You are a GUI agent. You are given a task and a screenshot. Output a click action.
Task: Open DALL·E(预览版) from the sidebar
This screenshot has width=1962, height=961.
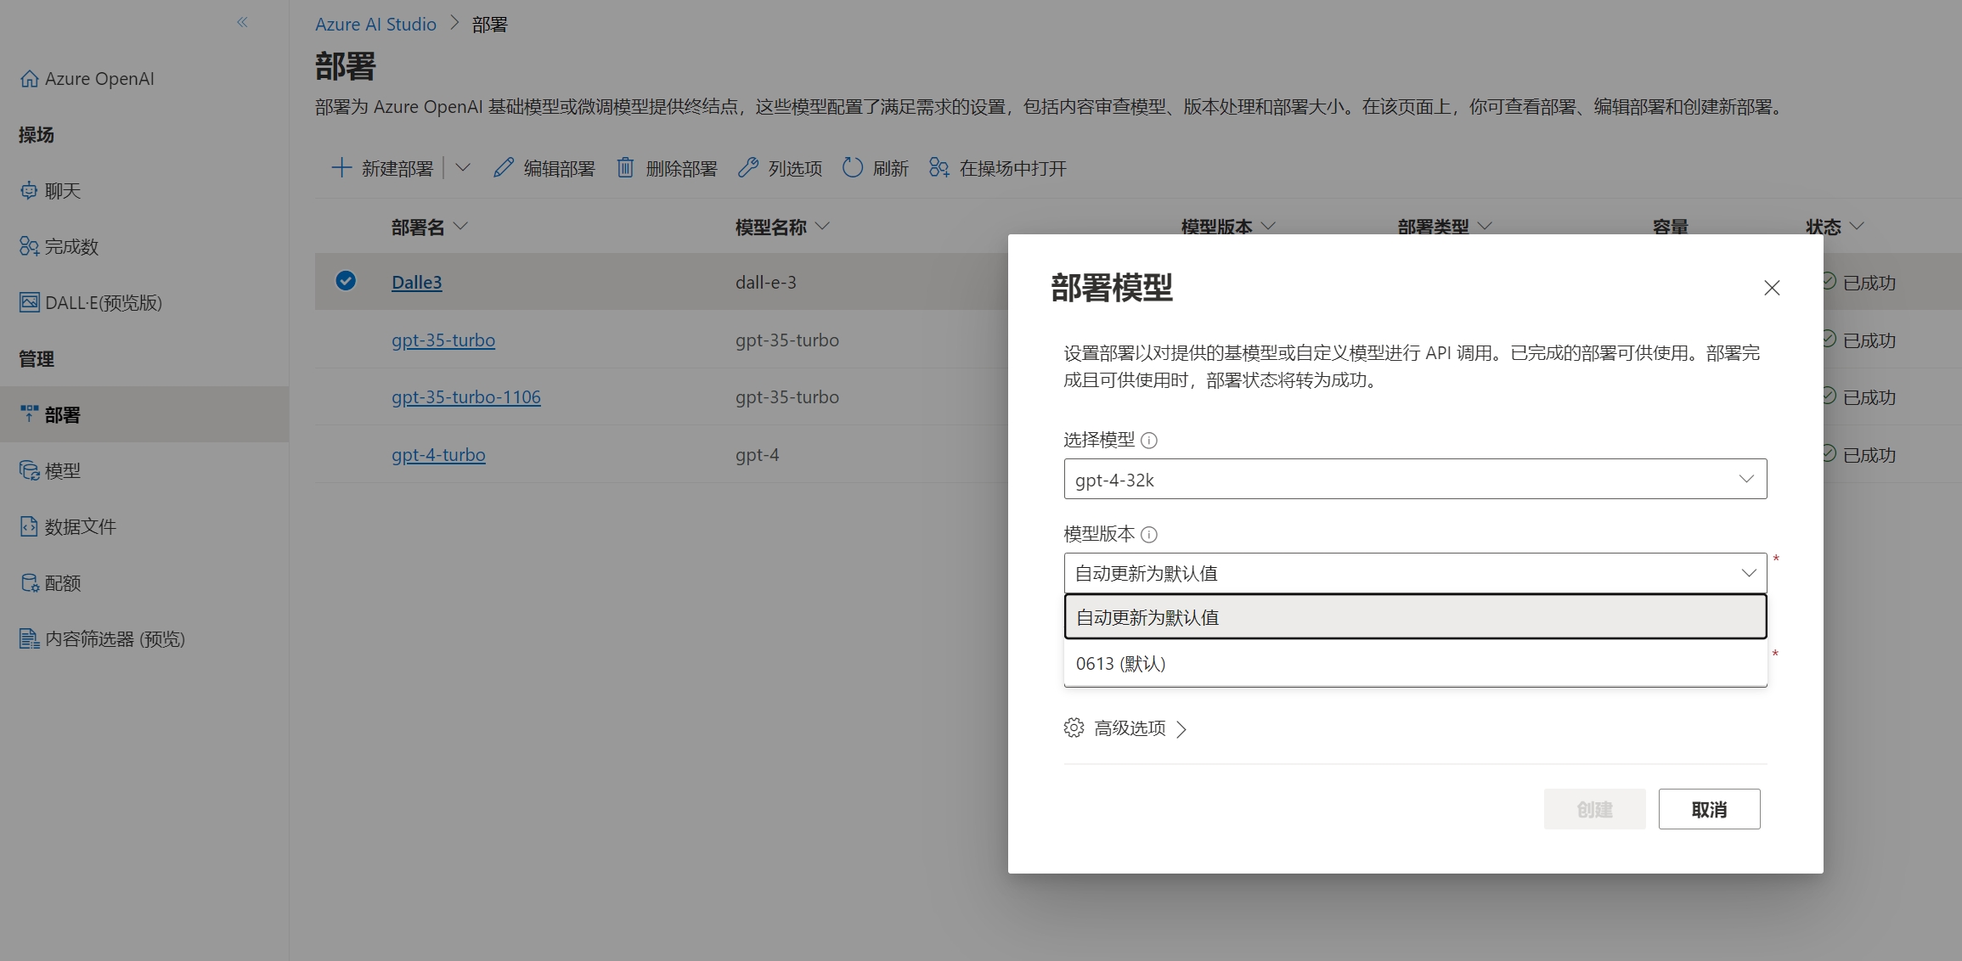click(x=103, y=303)
